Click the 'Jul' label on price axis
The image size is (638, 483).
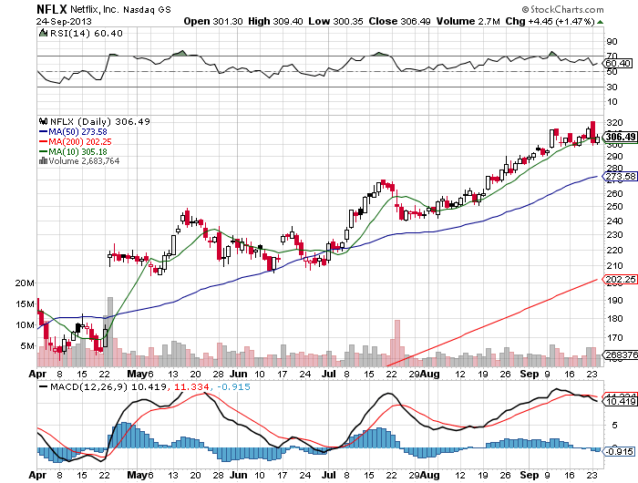pos(328,374)
